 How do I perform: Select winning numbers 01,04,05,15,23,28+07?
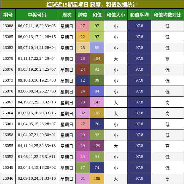(37, 124)
